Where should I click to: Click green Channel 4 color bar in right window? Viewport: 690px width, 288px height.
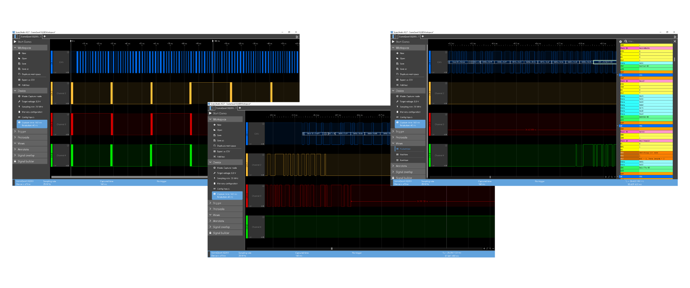click(x=430, y=155)
